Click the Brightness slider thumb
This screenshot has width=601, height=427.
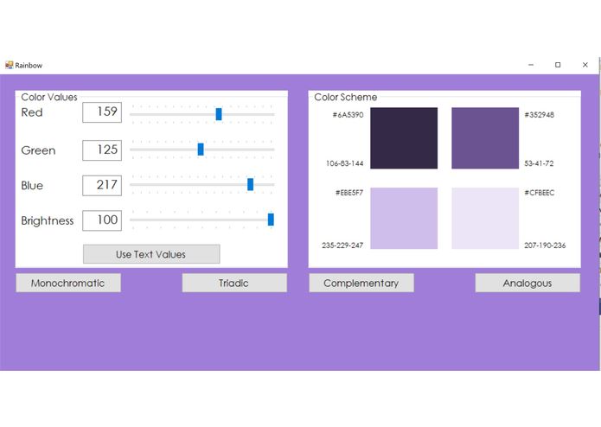[x=271, y=220]
